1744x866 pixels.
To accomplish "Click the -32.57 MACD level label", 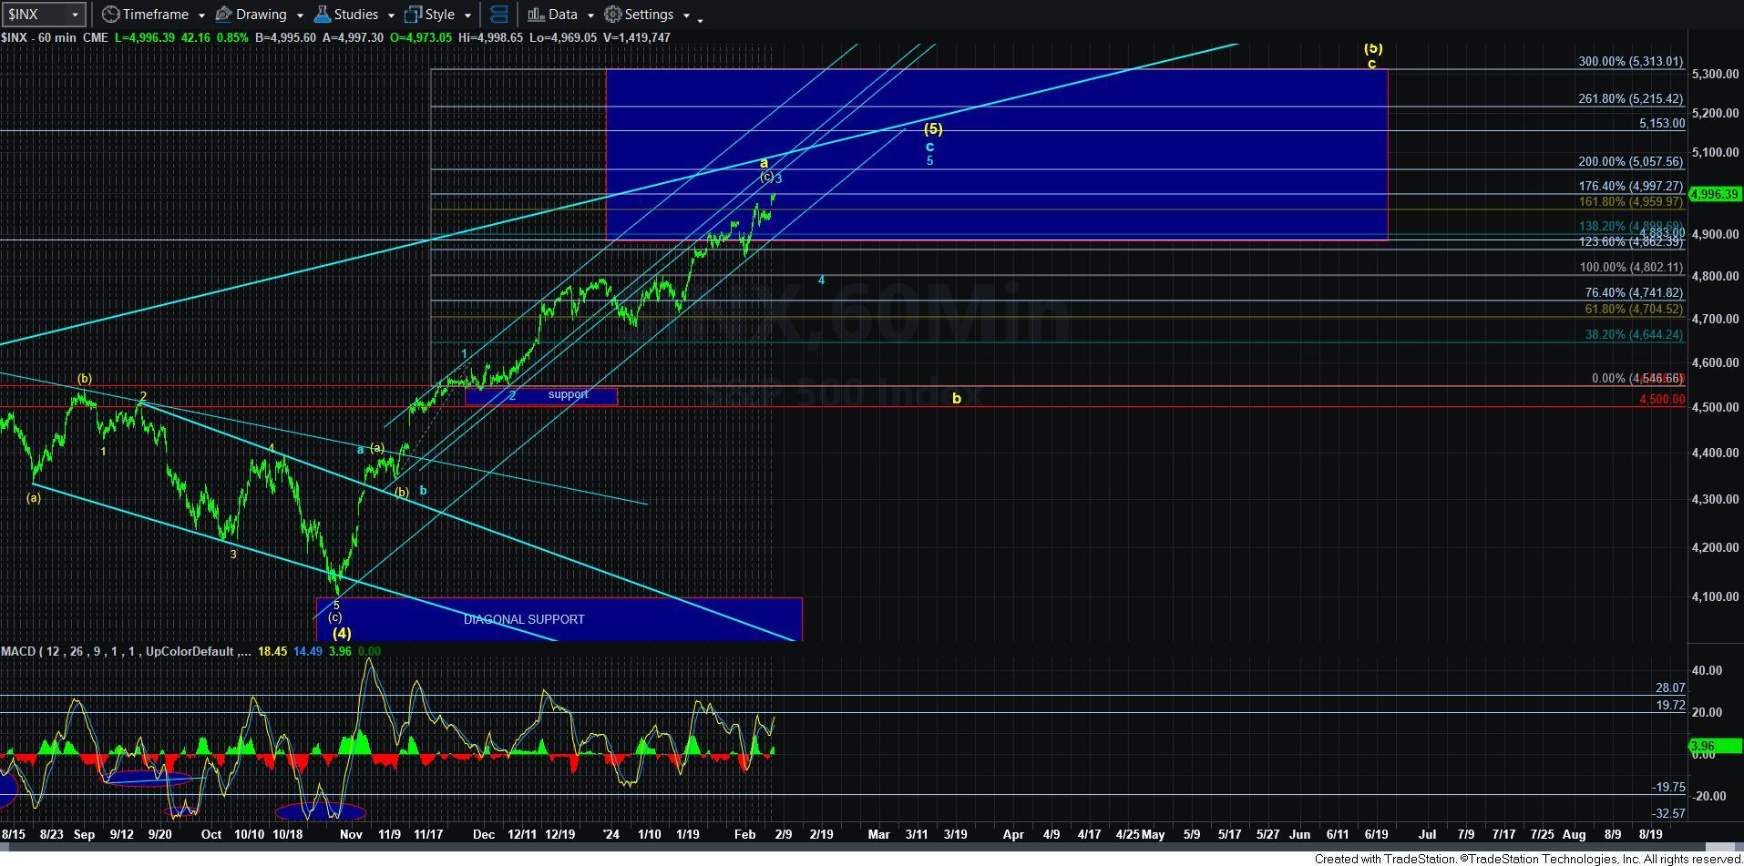I will point(1668,813).
